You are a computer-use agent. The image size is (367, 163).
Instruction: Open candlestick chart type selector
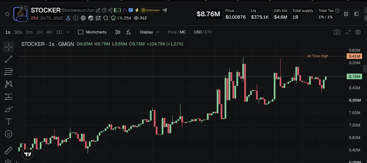(118, 32)
